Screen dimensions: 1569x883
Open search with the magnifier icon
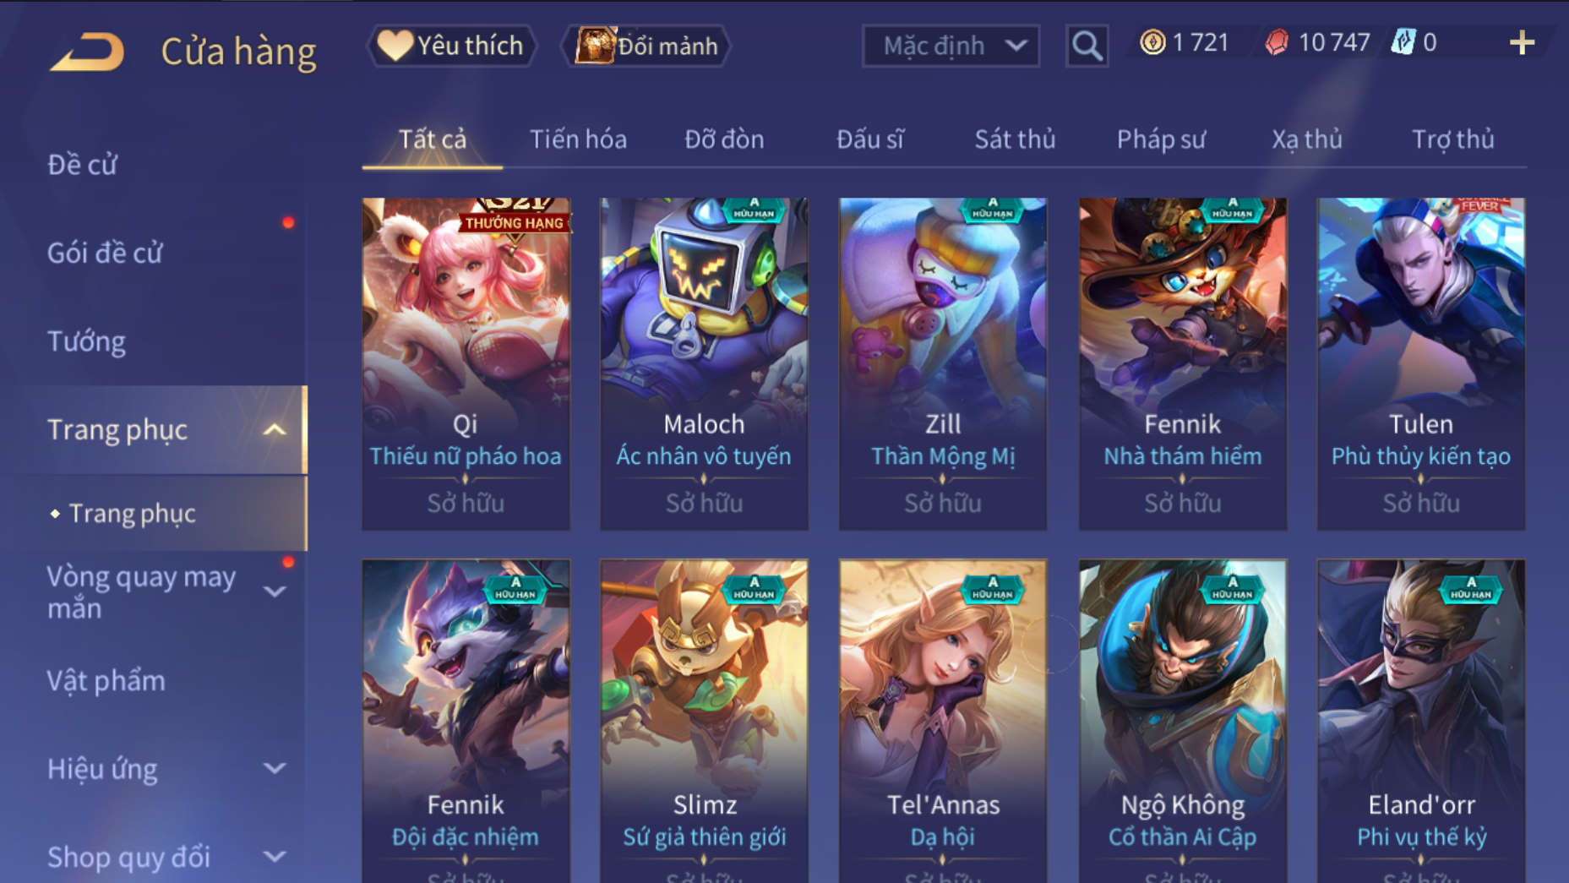click(x=1087, y=46)
